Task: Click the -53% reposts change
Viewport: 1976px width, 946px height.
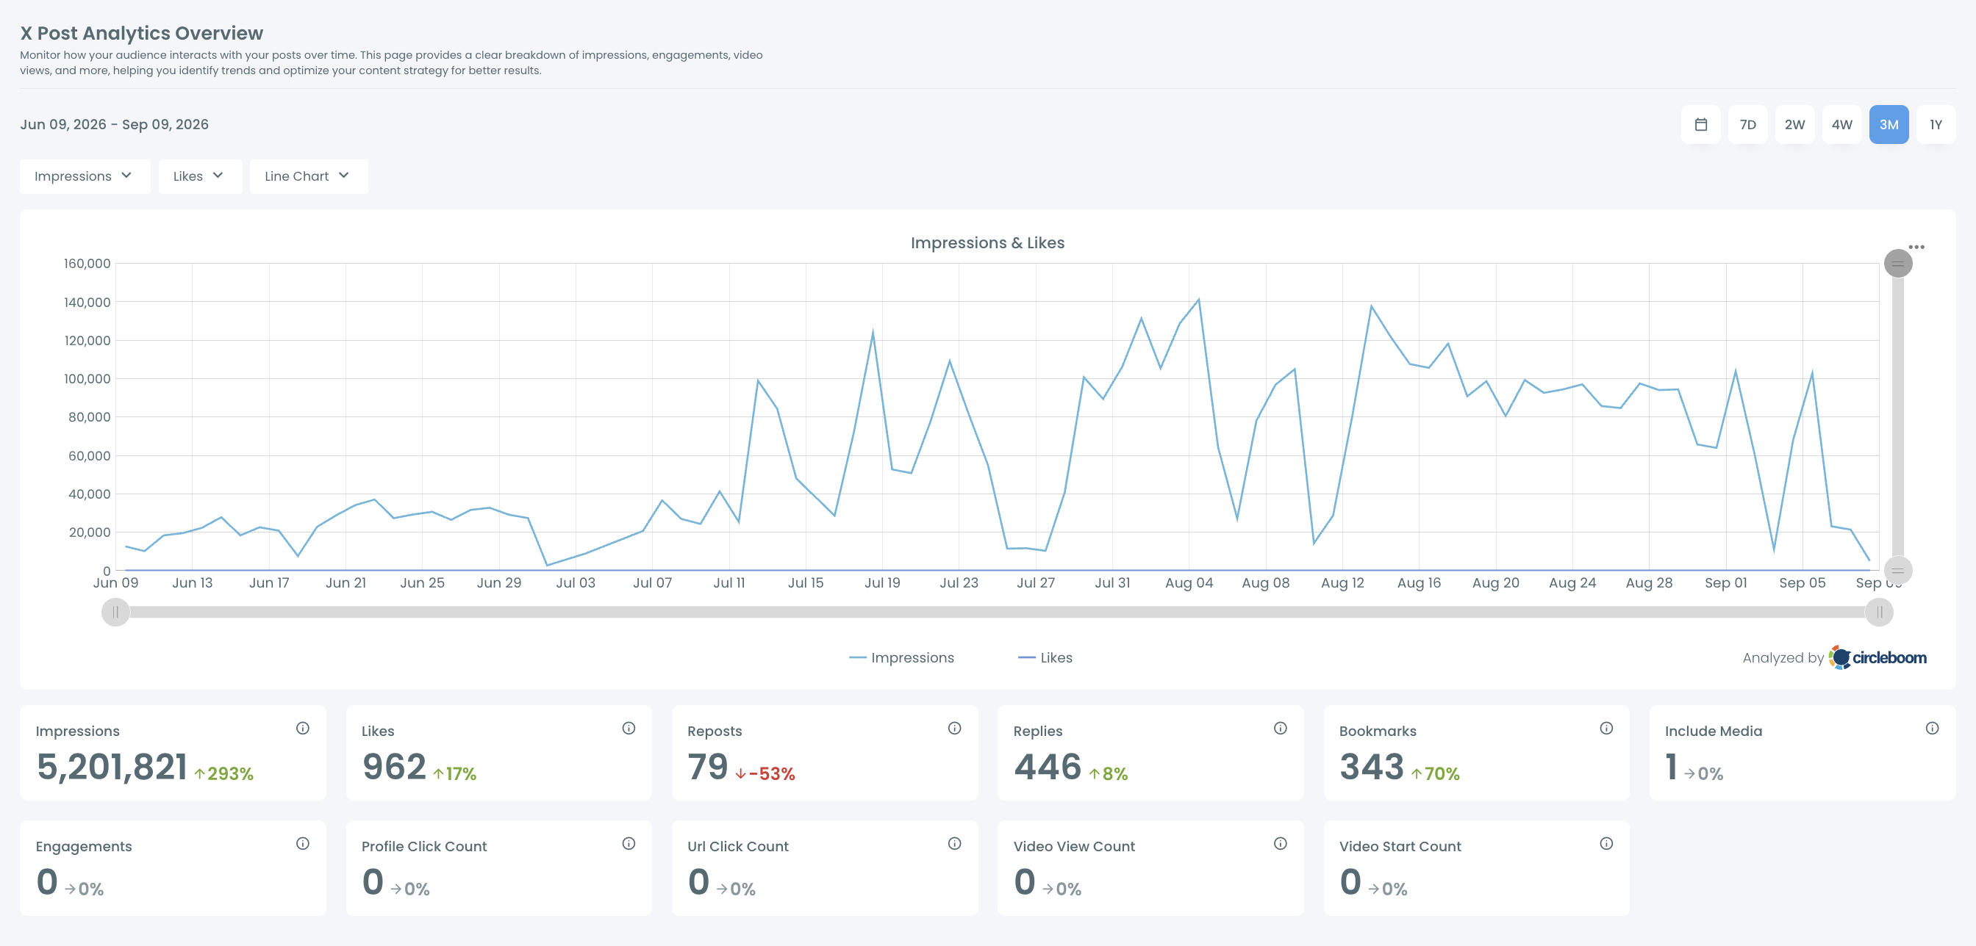Action: coord(765,773)
